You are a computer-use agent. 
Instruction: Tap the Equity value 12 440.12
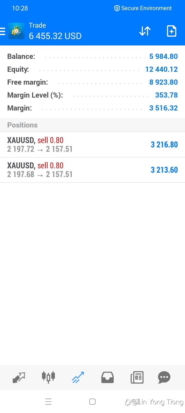click(161, 69)
